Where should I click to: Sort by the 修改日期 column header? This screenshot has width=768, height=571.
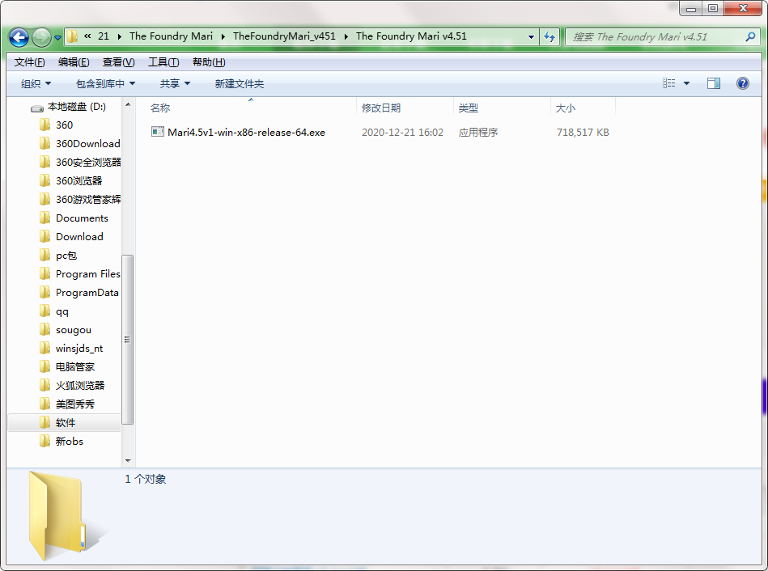381,108
